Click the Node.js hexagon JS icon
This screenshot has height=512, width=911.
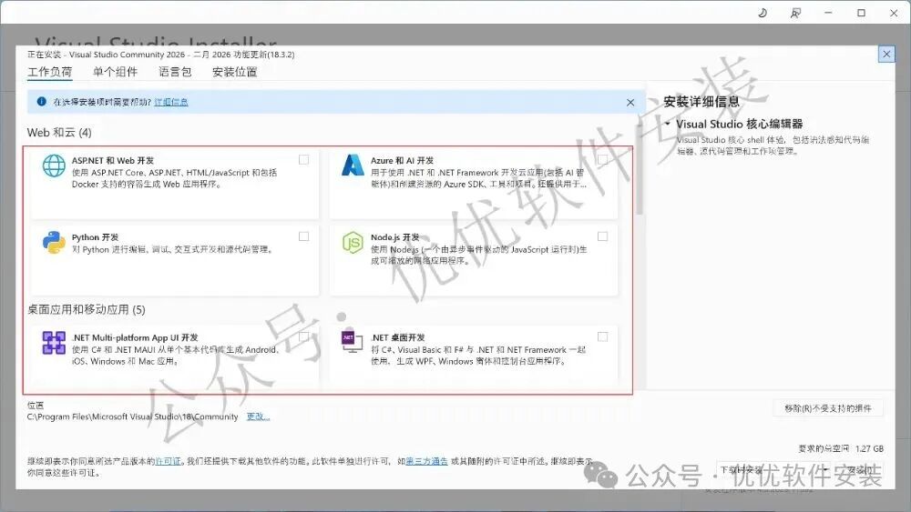click(x=353, y=243)
